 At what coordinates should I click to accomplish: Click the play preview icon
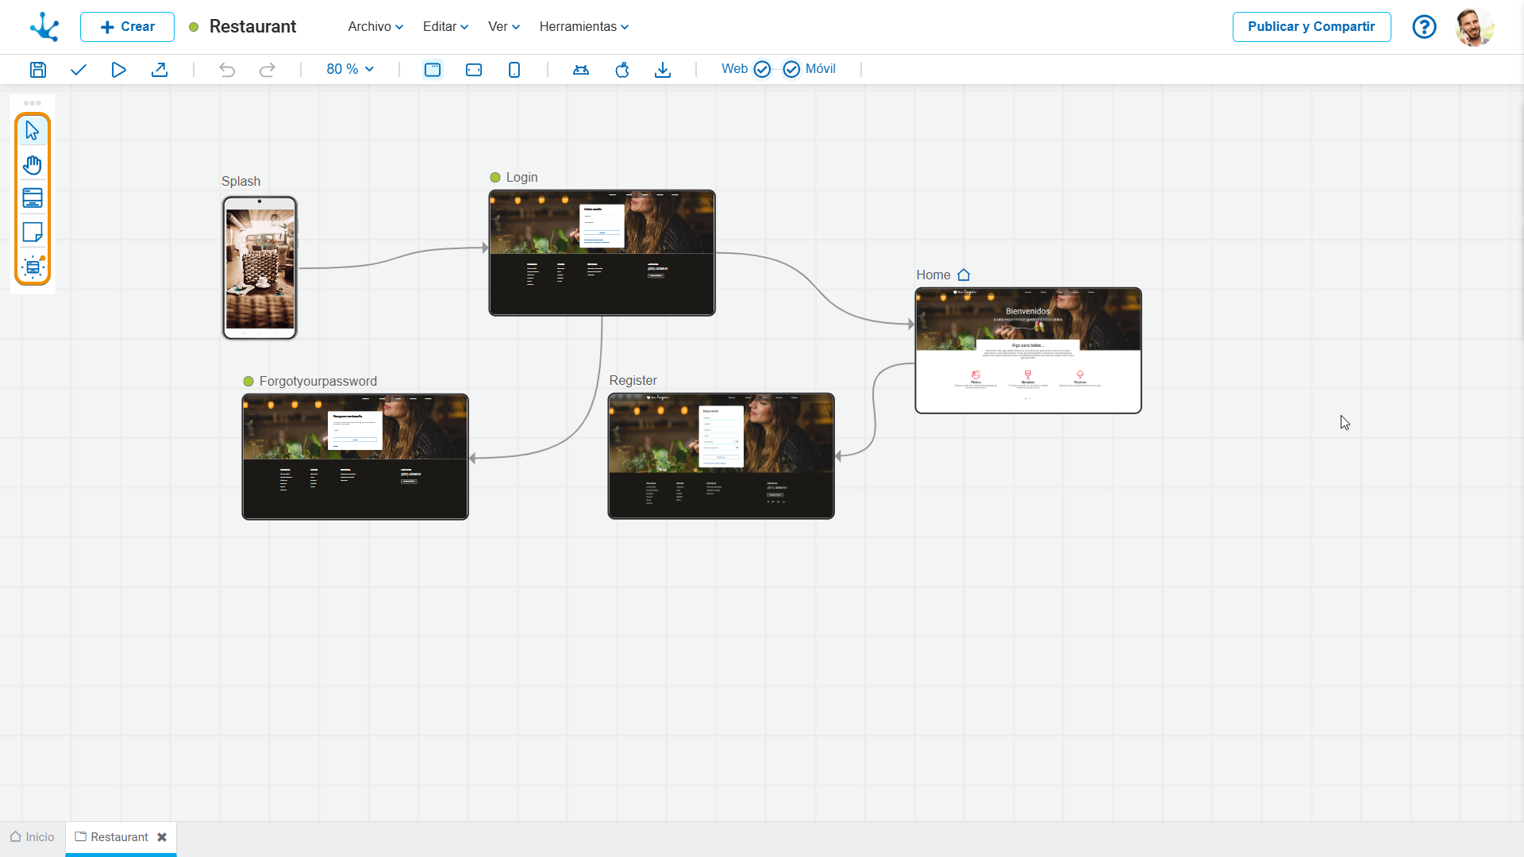point(118,70)
